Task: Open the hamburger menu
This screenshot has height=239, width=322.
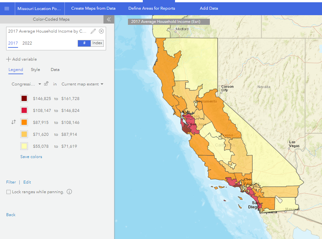Action: tap(7, 8)
